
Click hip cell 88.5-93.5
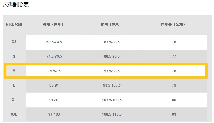click(111, 56)
